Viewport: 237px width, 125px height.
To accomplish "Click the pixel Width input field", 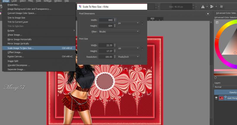I will (107, 20).
